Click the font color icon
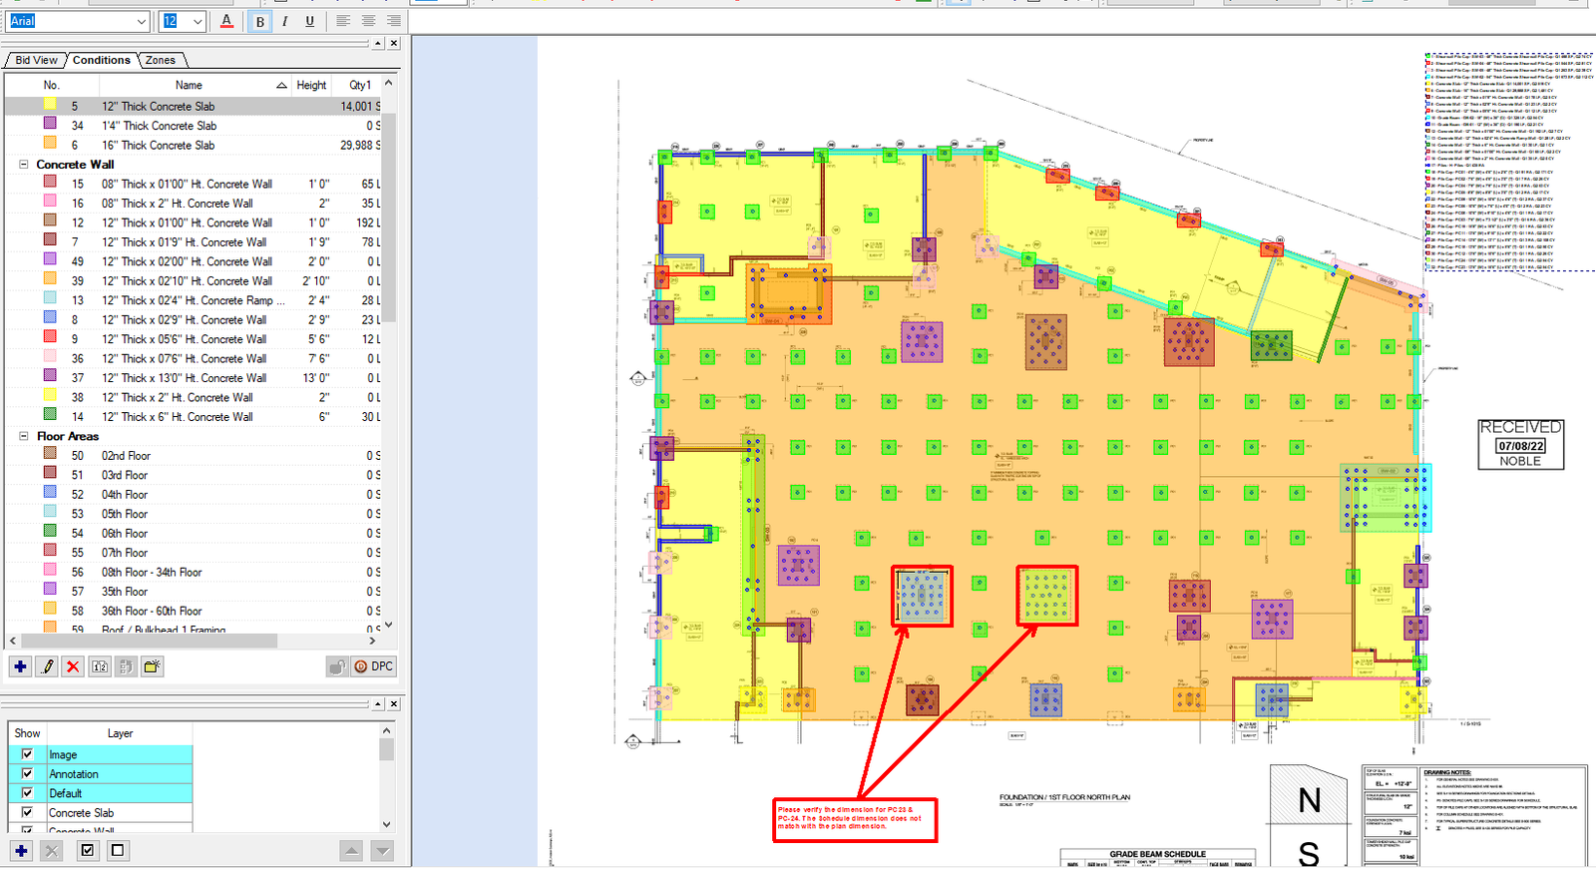This screenshot has width=1596, height=871. point(226,21)
